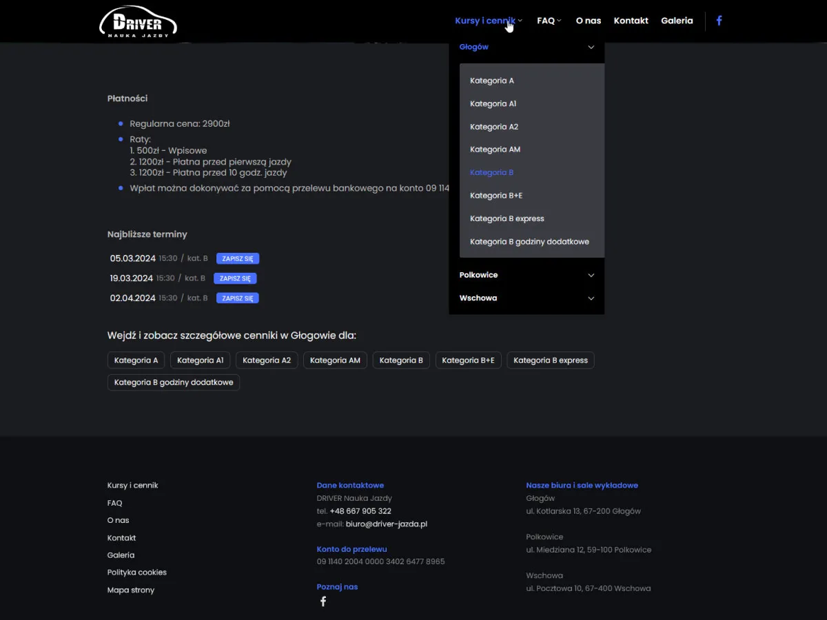Open Kategoria B godziny dodatkowe menu entry
The width and height of the screenshot is (827, 620).
pyautogui.click(x=529, y=242)
